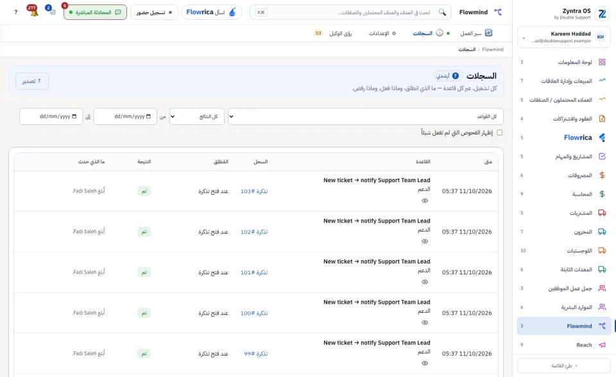Open المحاسبة green dollar icon
This screenshot has width=616, height=377.
(x=602, y=194)
